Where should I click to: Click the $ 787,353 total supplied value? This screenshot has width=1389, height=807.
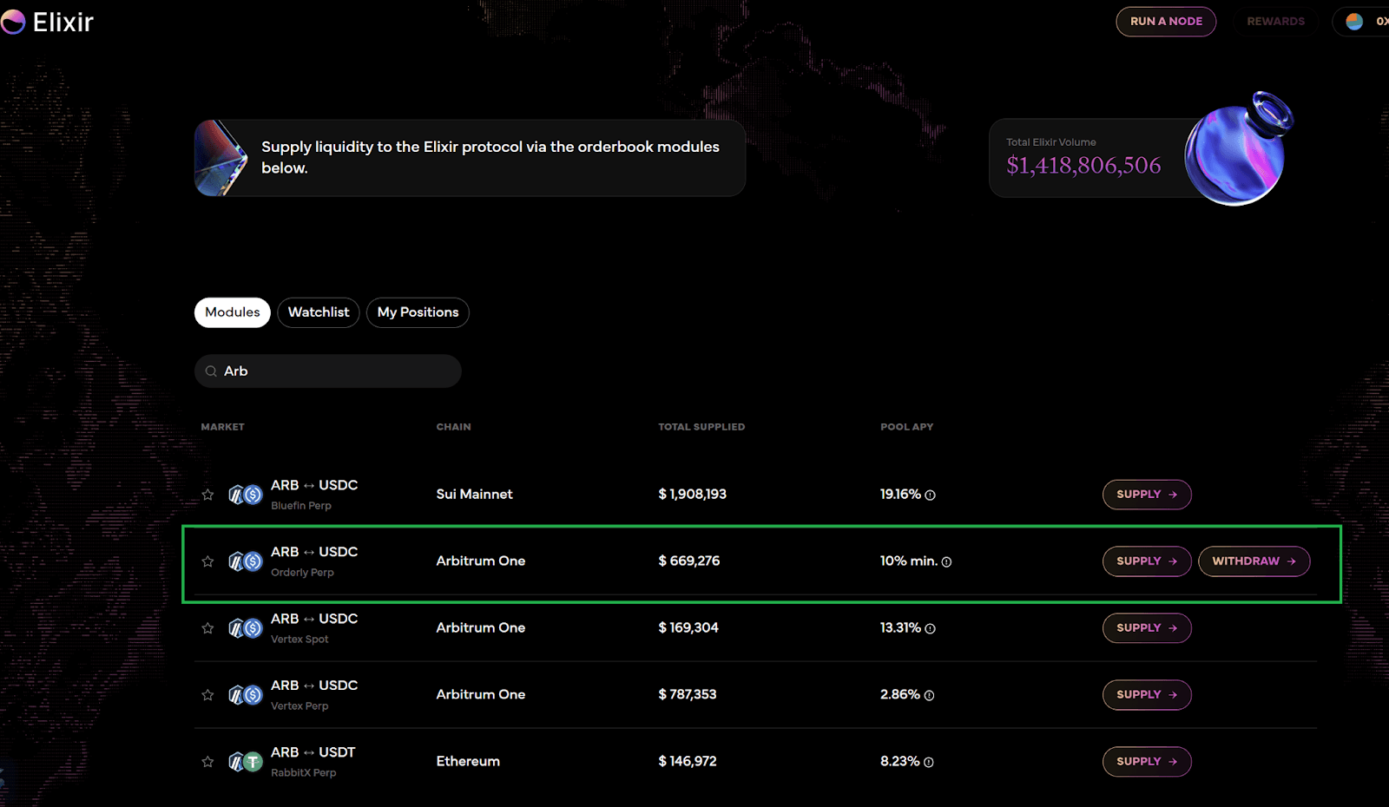(x=688, y=695)
